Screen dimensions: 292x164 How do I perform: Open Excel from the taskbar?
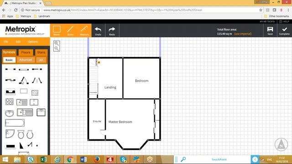pos(44,159)
